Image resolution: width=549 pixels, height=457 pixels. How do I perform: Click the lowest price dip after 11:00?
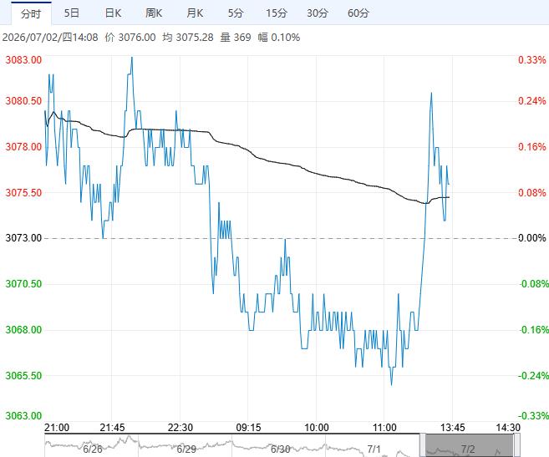point(391,385)
